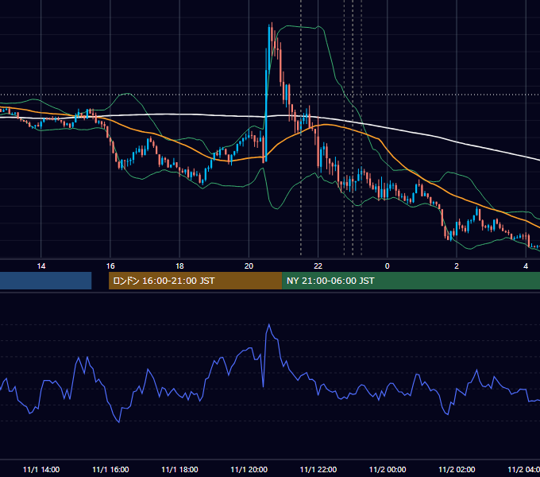Click the unlabeled blue session bar beside the ロンドン bar

point(45,281)
